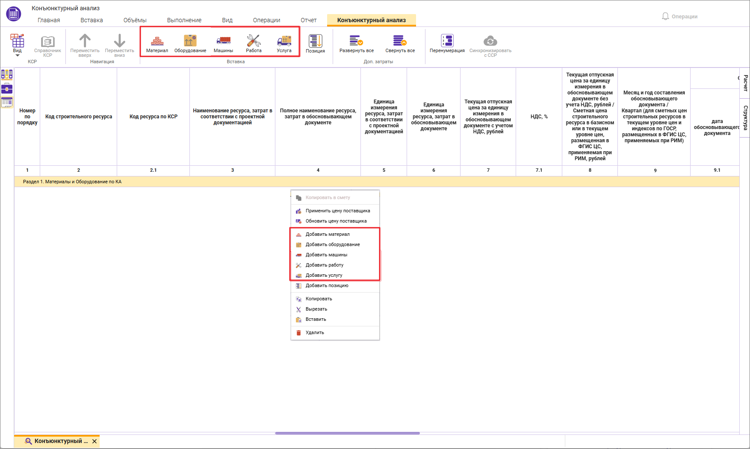Image resolution: width=750 pixels, height=449 pixels.
Task: Run Перенумерация renumbering tool
Action: tap(447, 44)
